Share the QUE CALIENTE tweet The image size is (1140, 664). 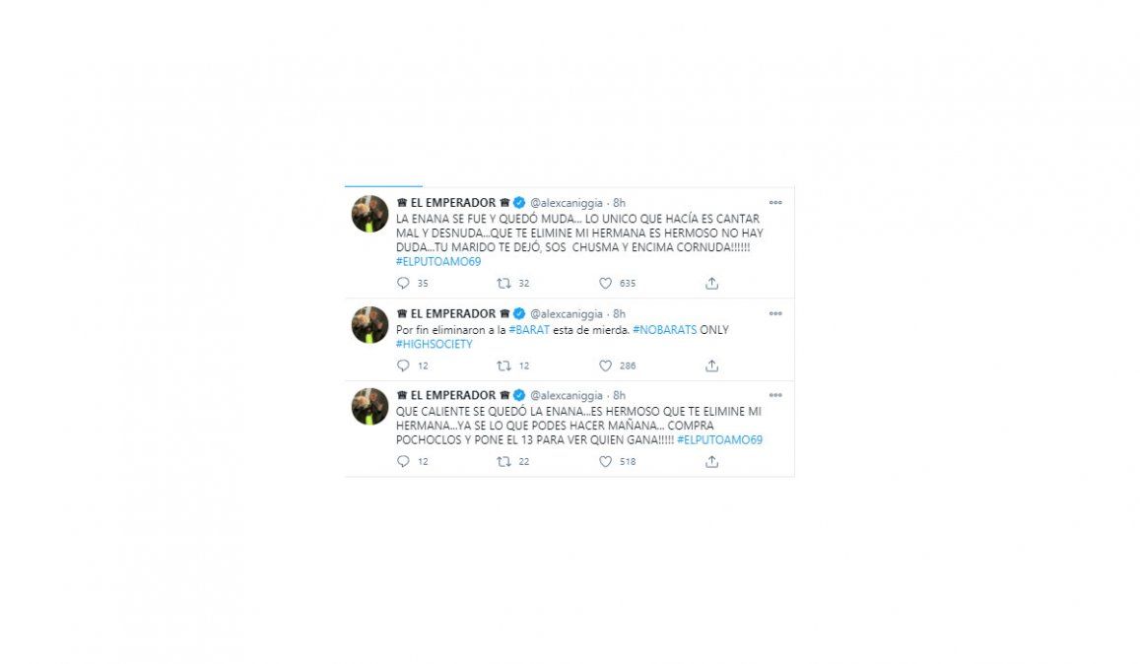711,461
